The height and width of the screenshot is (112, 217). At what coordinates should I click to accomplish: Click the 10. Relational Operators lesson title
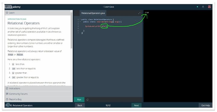coord(21,105)
